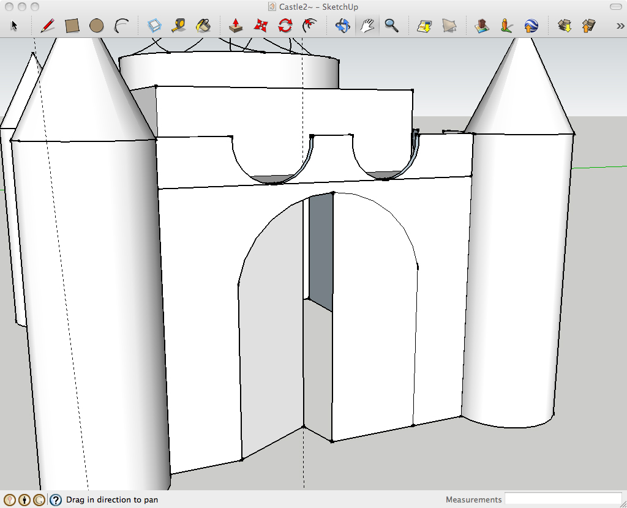The image size is (627, 508).
Task: Select the Offset tool
Action: coord(310,26)
